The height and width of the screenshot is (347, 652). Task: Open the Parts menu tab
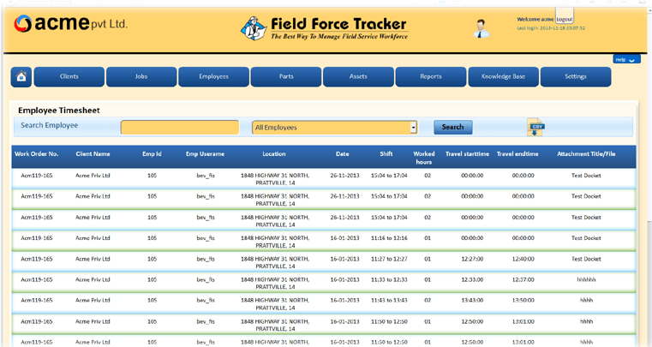[x=286, y=77]
